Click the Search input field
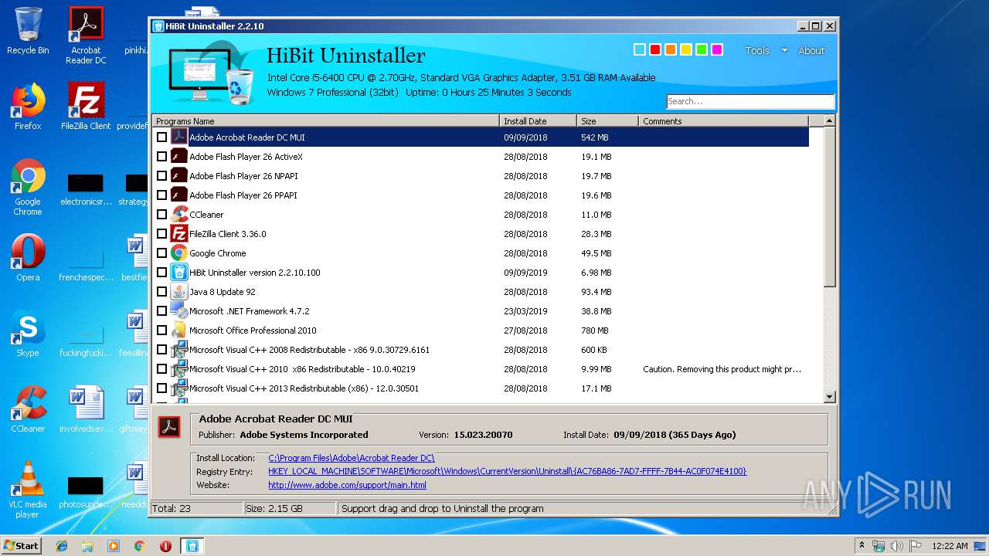989x556 pixels. 750,101
